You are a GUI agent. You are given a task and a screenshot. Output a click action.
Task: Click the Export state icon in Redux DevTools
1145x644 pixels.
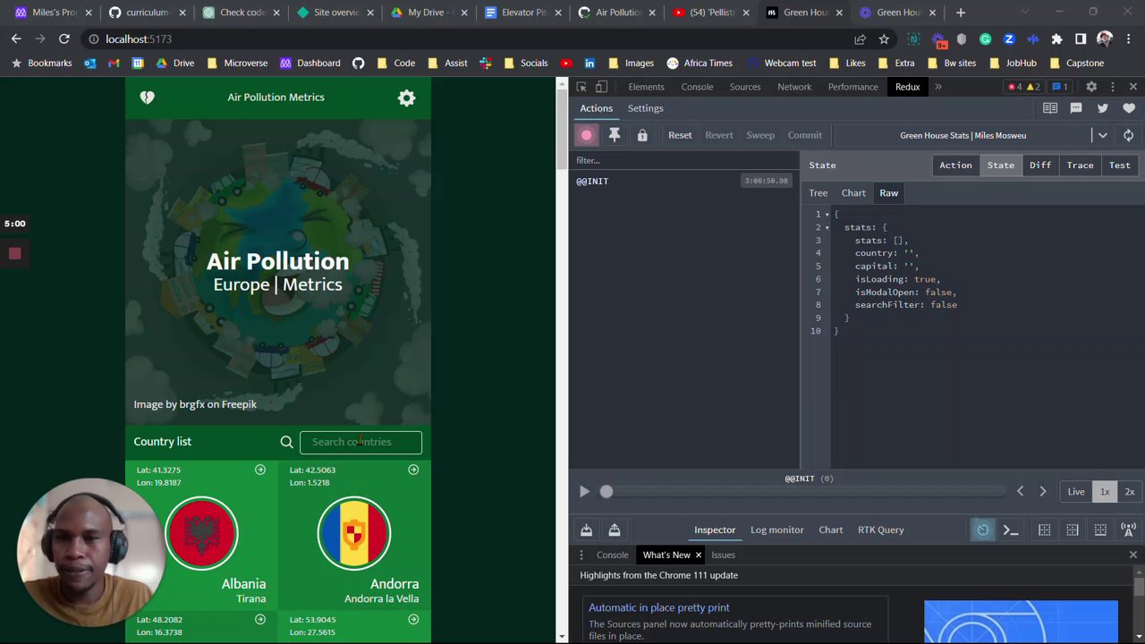click(615, 530)
